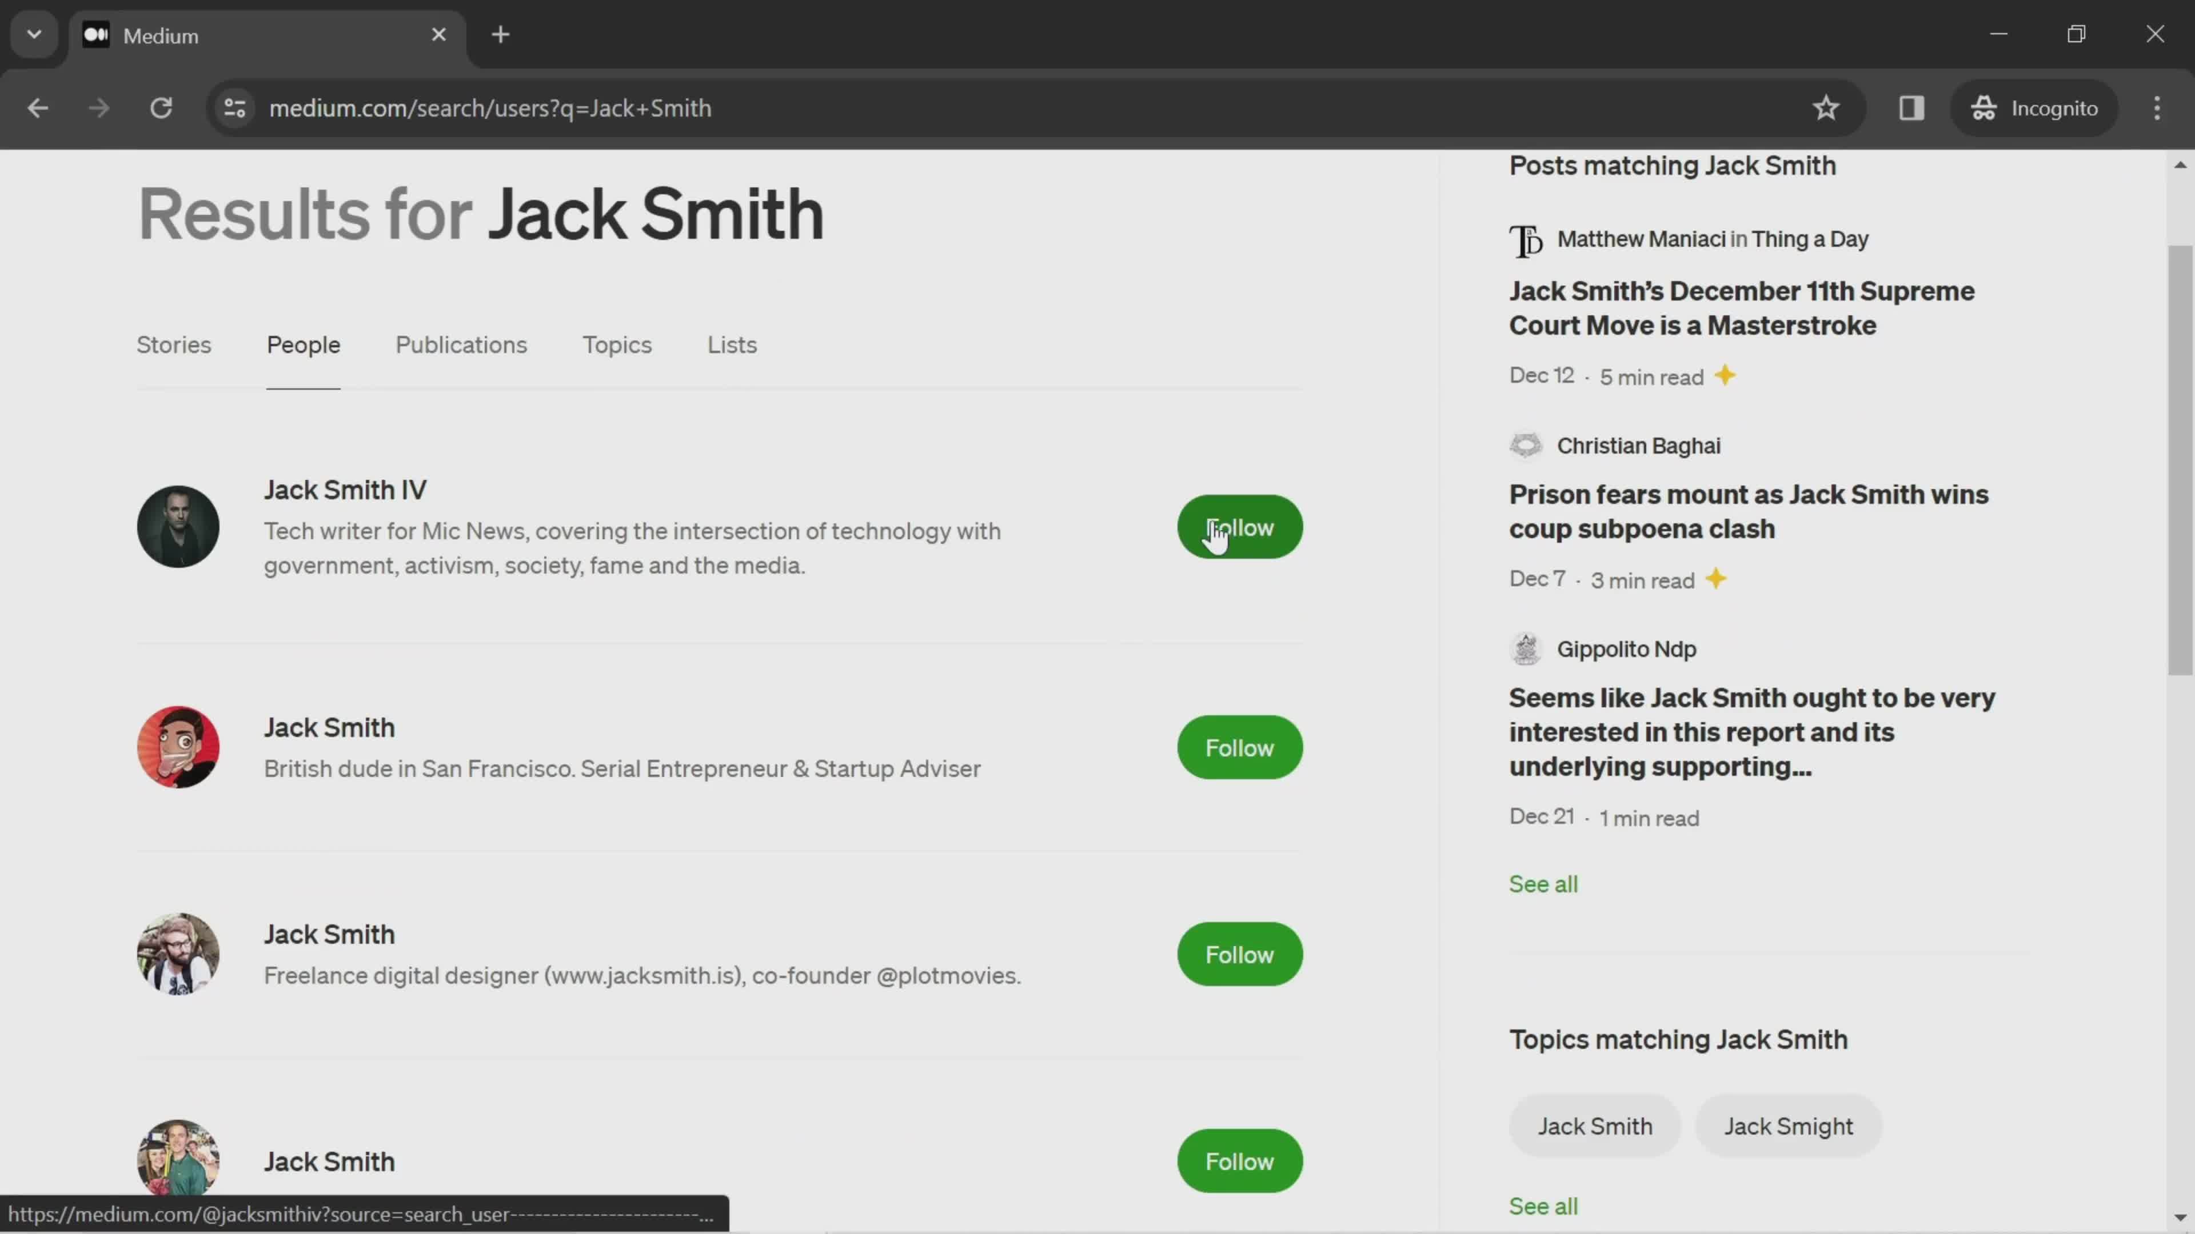This screenshot has width=2195, height=1234.
Task: Click the address bar URL
Action: tap(490, 108)
